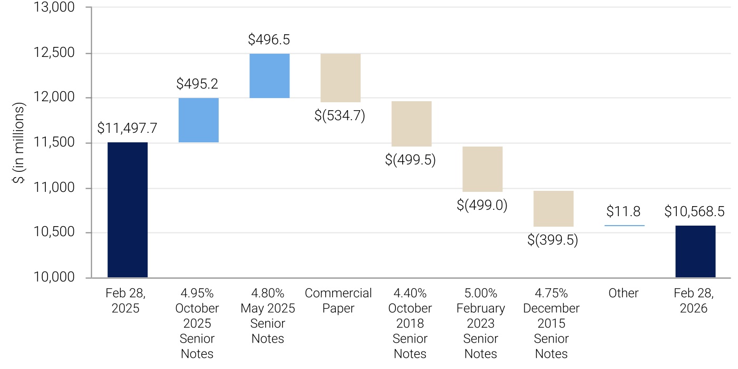Click the Feb 28, 2025 dark navy bar
The width and height of the screenshot is (738, 369).
(x=128, y=210)
